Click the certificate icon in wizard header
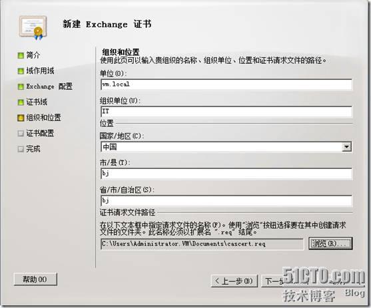This screenshot has height=308, width=371. [33, 28]
